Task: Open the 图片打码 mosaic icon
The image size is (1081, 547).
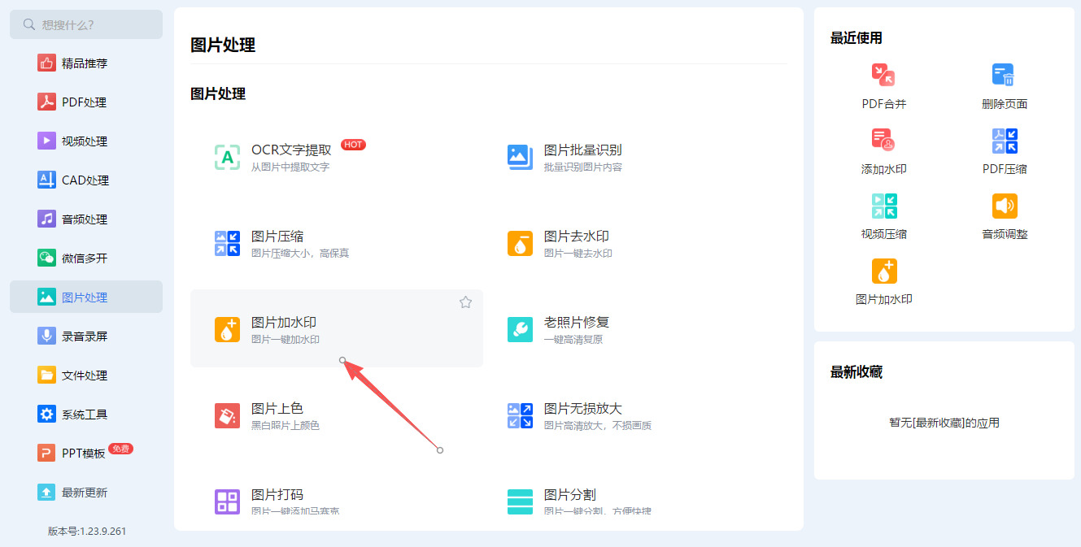Action: [x=227, y=501]
